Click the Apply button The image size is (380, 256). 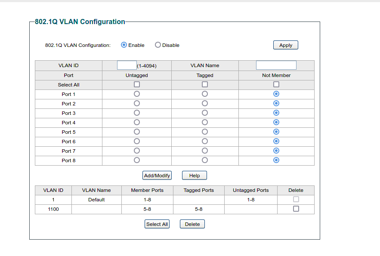coord(285,45)
